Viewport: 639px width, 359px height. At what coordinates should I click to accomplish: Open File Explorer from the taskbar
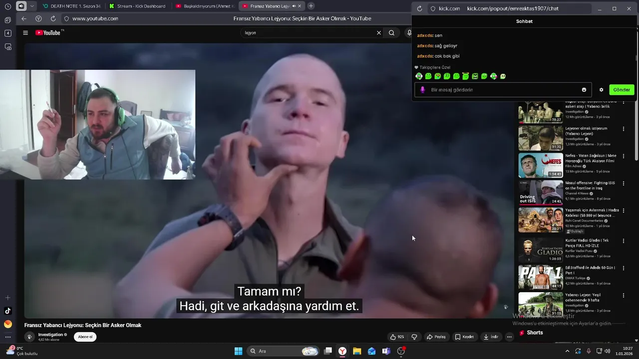[x=357, y=351]
